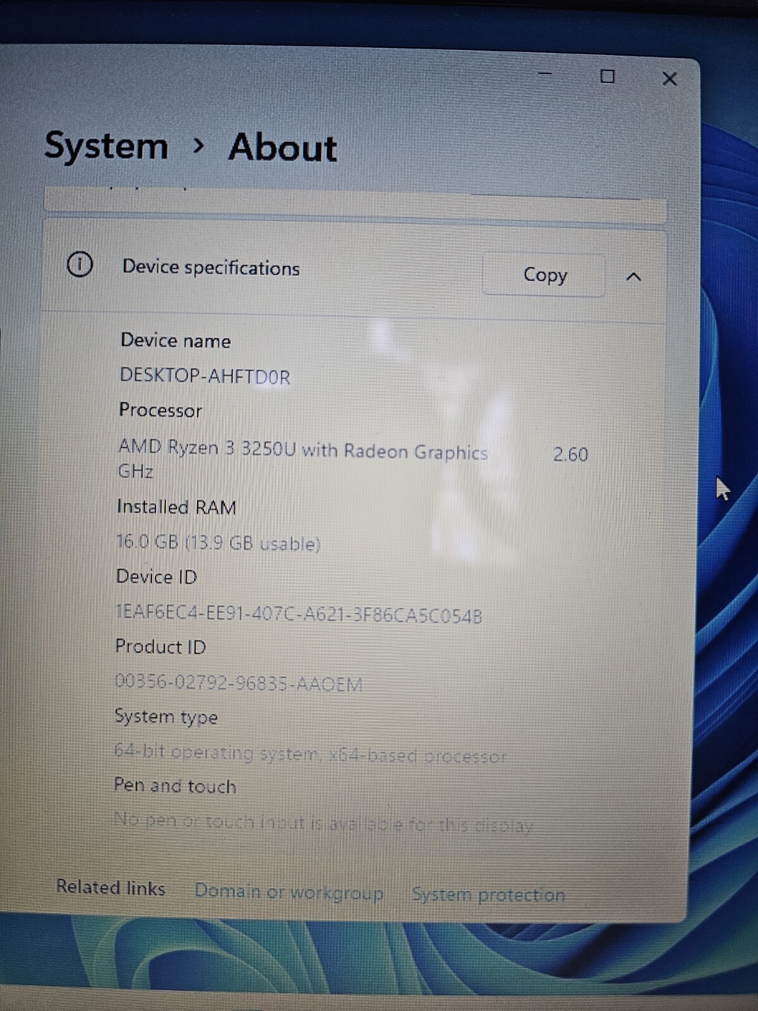Click the Processor label

pyautogui.click(x=160, y=410)
